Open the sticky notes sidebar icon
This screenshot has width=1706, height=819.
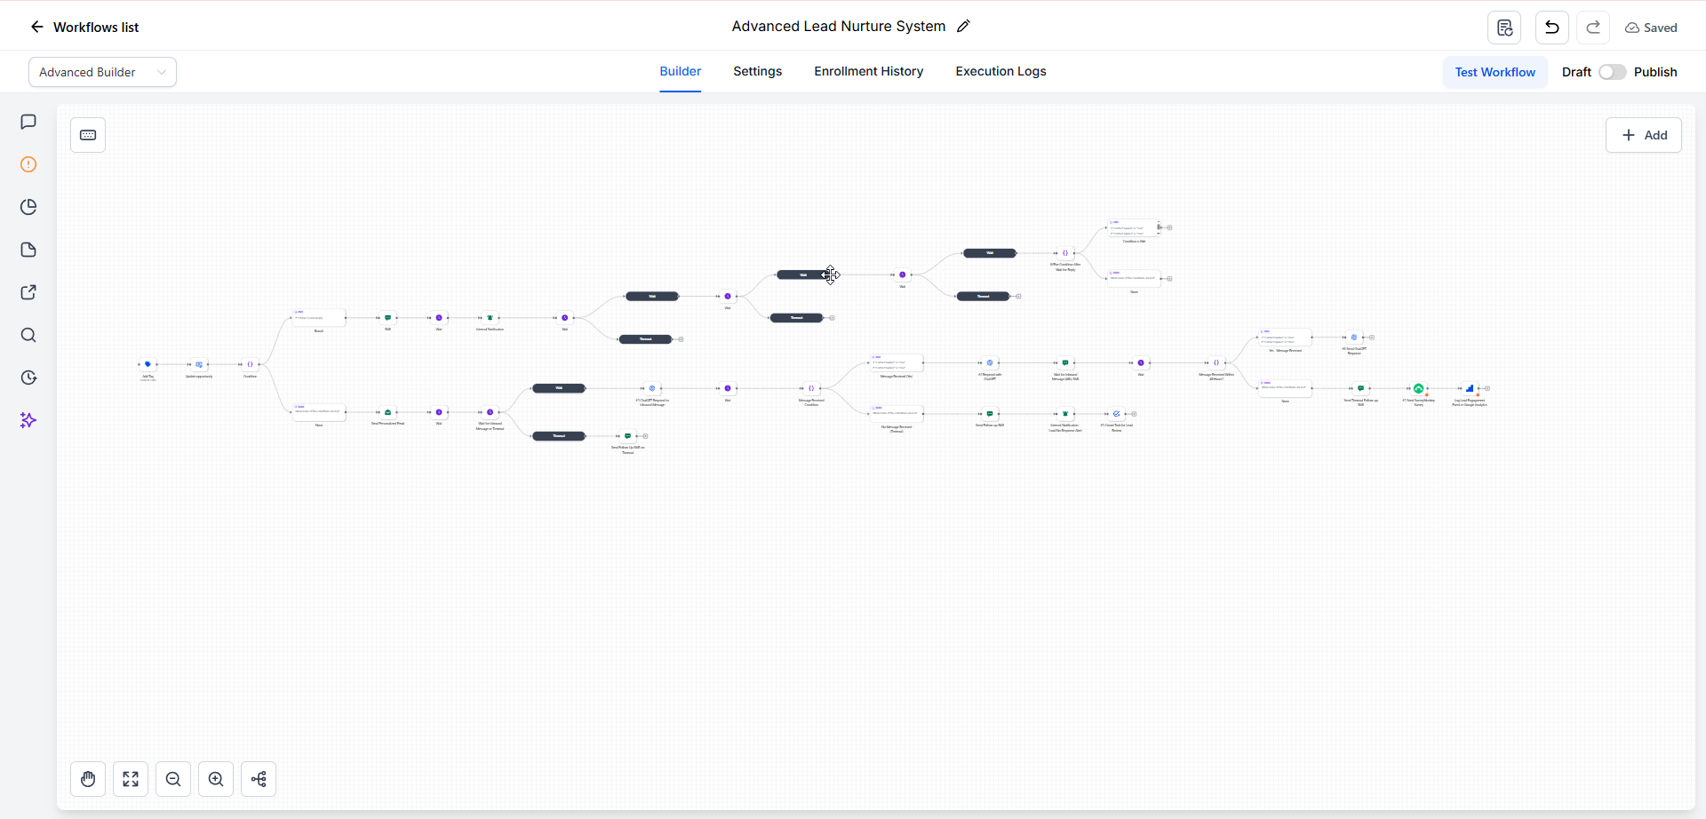[28, 250]
